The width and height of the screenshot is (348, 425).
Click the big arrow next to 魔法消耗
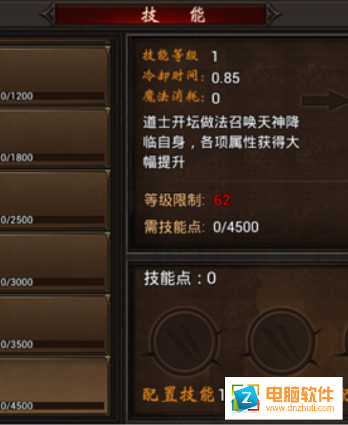pos(325,101)
